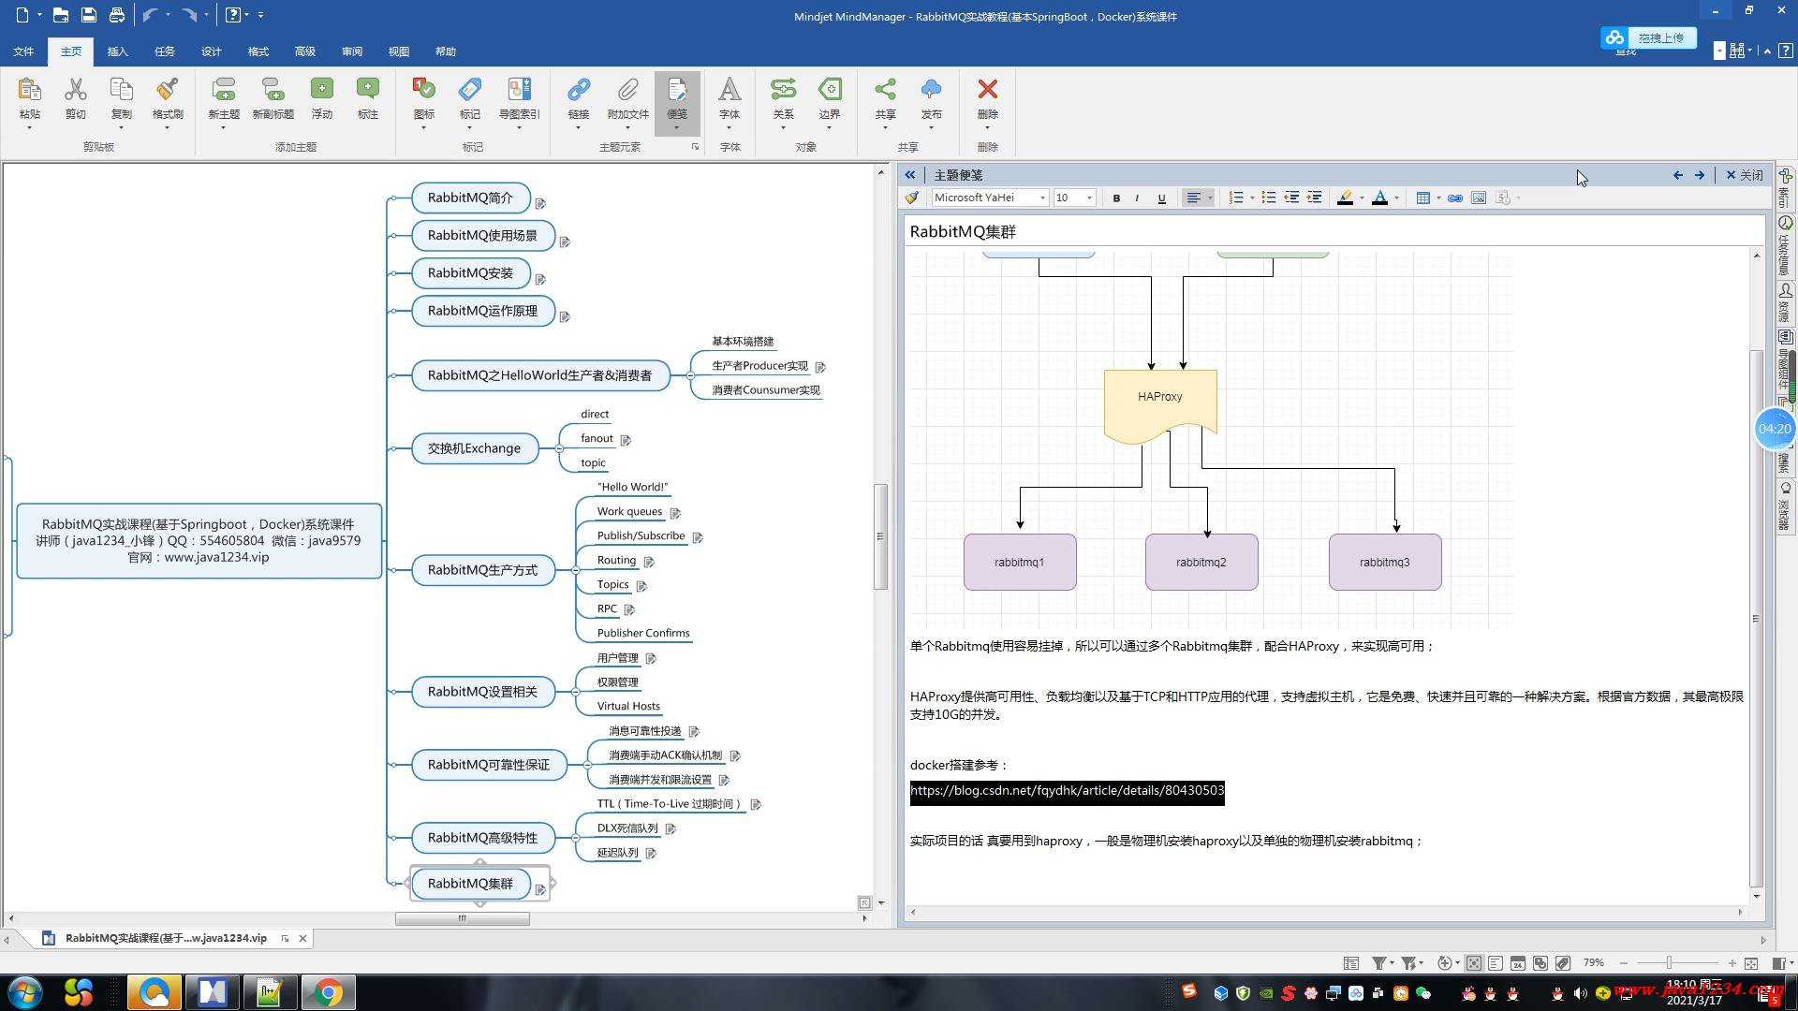Collapse the RabbitMQ生产方式 branch
Viewport: 1798px width, 1011px height.
(x=576, y=570)
